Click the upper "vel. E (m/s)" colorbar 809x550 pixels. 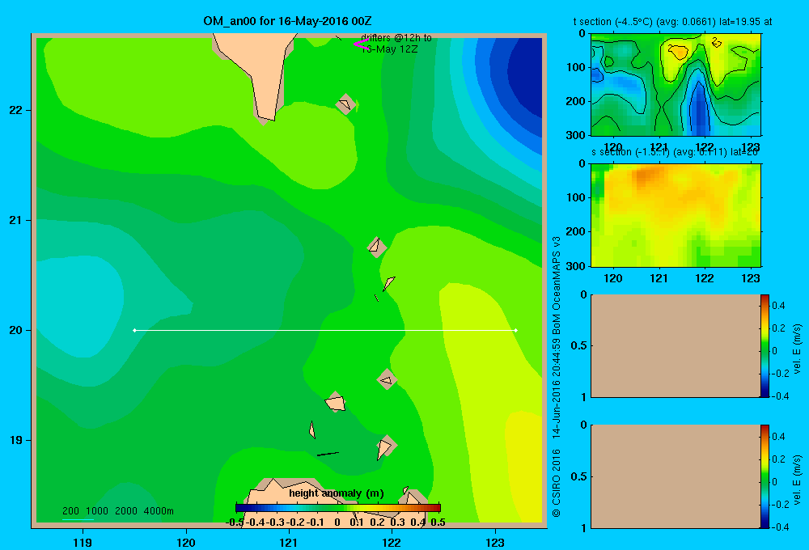765,346
